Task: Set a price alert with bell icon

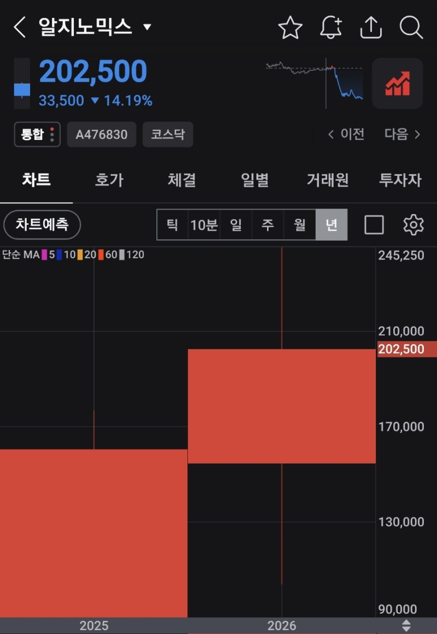Action: tap(331, 27)
